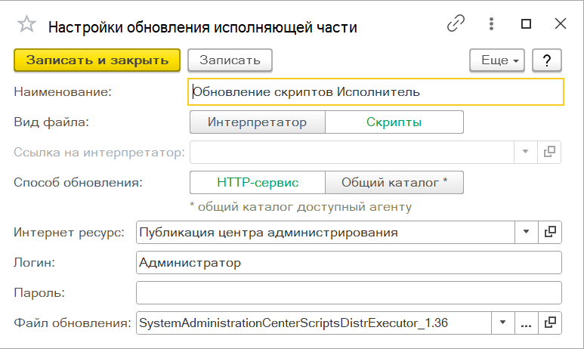Open the vertical three-dot window menu

pyautogui.click(x=492, y=24)
